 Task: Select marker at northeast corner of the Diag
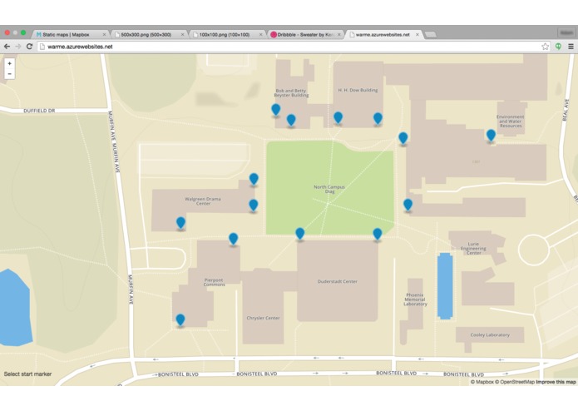click(x=403, y=138)
